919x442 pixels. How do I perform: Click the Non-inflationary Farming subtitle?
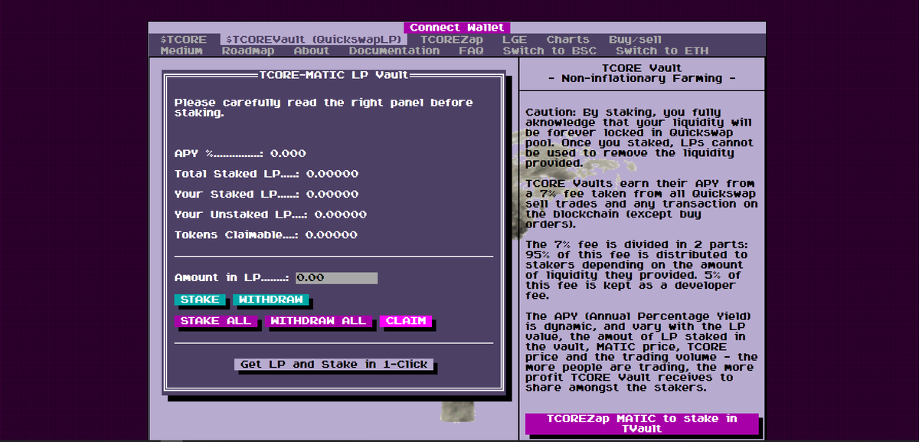642,78
